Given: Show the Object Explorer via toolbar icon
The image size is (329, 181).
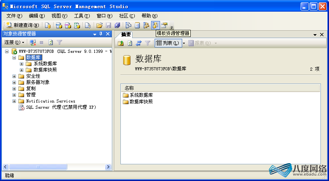Looking at the screenshot, I should click(x=146, y=25).
